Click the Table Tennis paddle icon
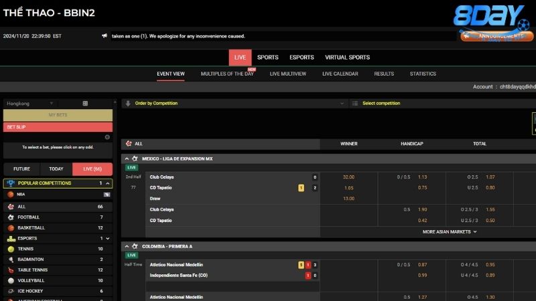This screenshot has width=536, height=301. (11, 270)
